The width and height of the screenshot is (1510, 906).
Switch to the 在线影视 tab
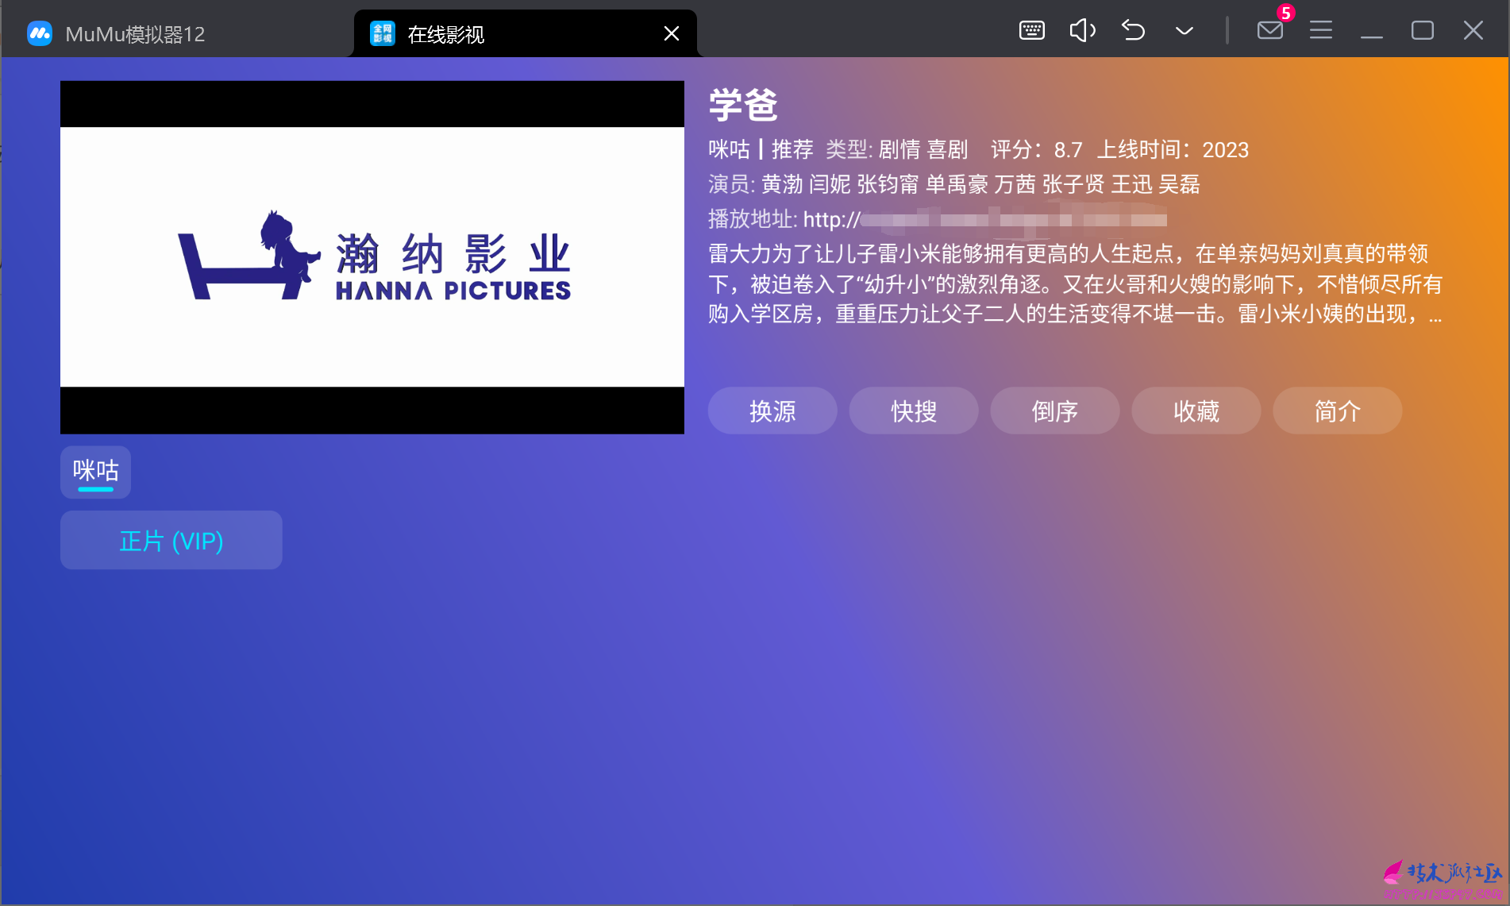click(x=525, y=33)
